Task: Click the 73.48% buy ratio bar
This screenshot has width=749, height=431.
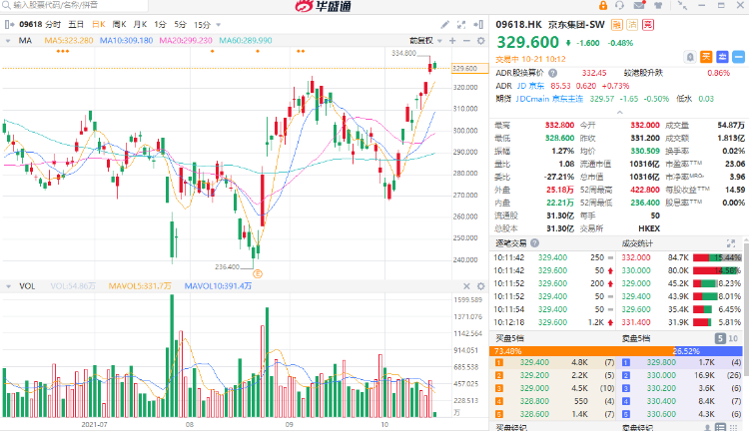Action: (x=582, y=351)
